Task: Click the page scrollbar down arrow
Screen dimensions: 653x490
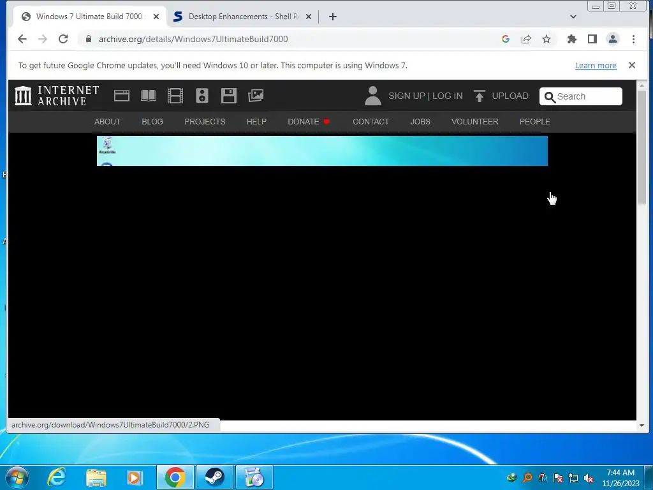Action: tap(642, 426)
